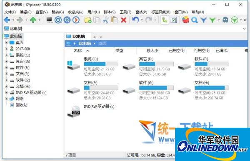
Task: Click the 7 项目 status bar text
Action: [71, 155]
